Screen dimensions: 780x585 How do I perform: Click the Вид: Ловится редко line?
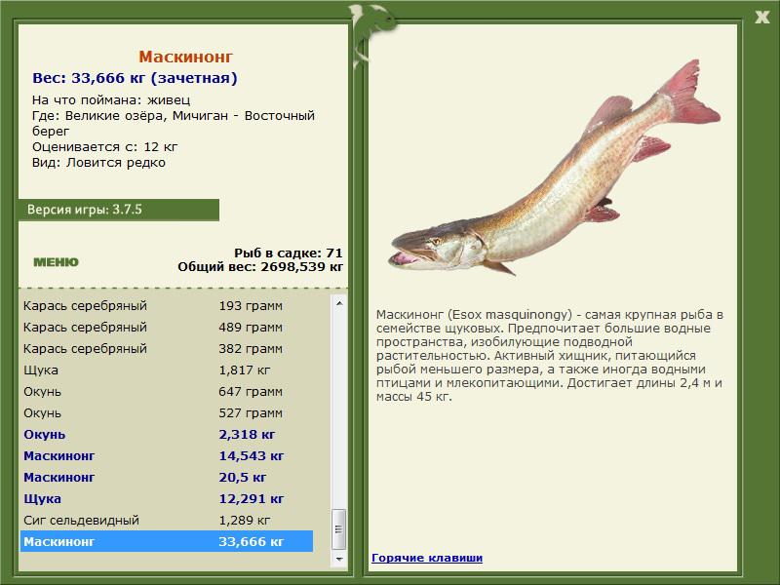(x=98, y=163)
